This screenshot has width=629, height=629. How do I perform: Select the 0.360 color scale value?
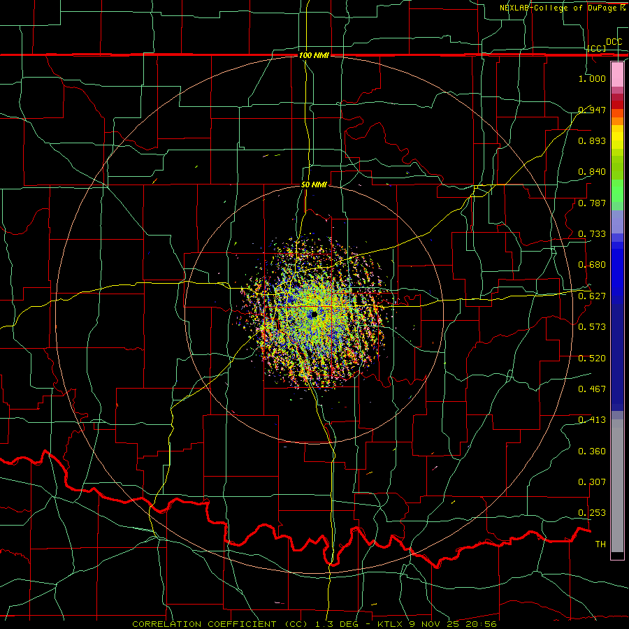click(x=592, y=451)
